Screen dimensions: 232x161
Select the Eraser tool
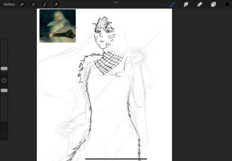(200, 4)
